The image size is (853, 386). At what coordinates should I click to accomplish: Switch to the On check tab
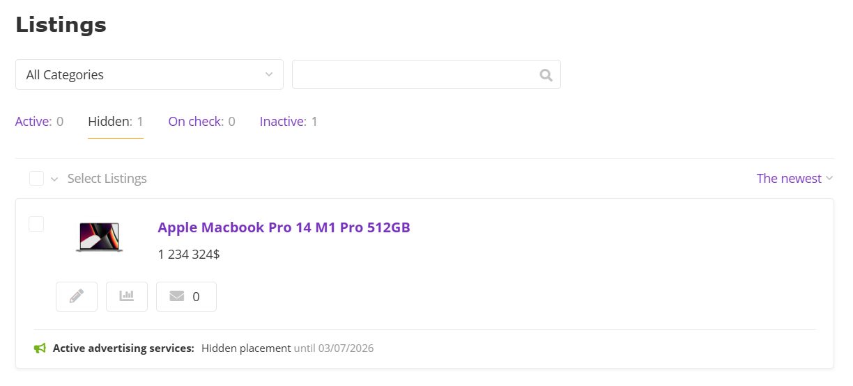coord(201,122)
